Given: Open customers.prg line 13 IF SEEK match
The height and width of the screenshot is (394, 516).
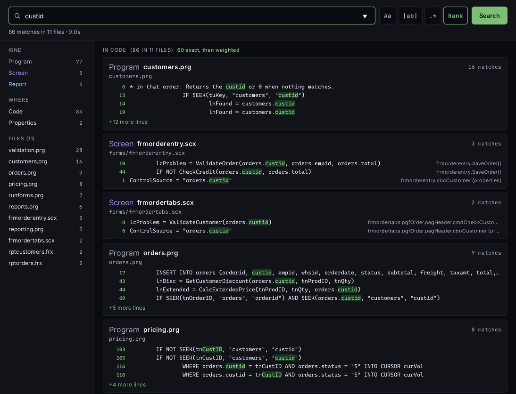Looking at the screenshot, I should pos(305,95).
